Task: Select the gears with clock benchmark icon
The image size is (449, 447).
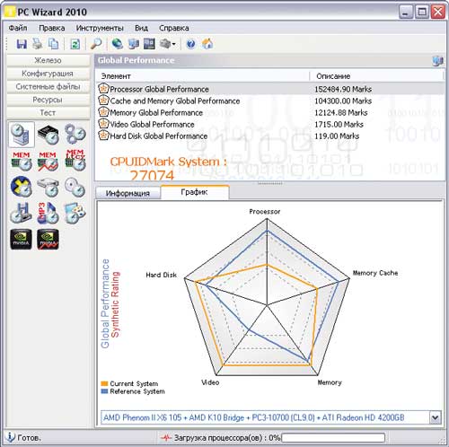Action: coord(75,134)
